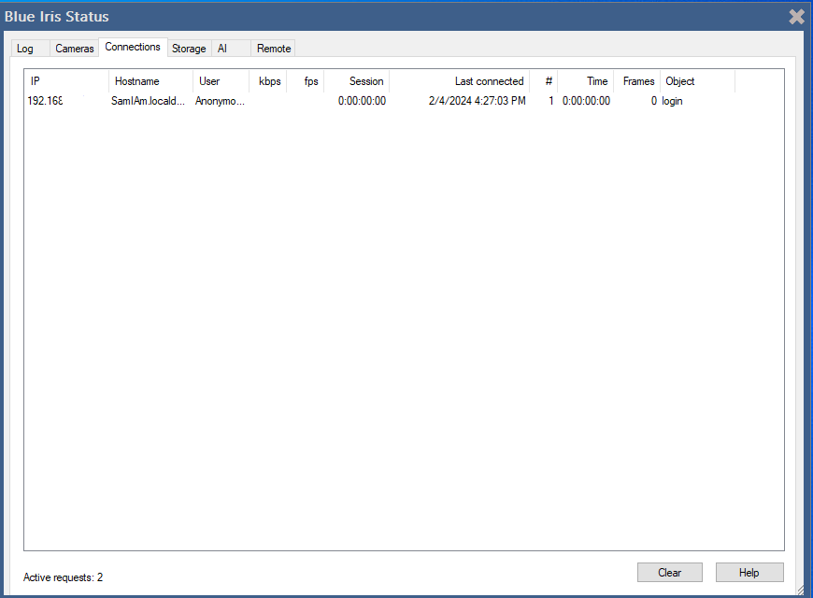The width and height of the screenshot is (813, 598).
Task: Click the User column header
Action: click(221, 81)
